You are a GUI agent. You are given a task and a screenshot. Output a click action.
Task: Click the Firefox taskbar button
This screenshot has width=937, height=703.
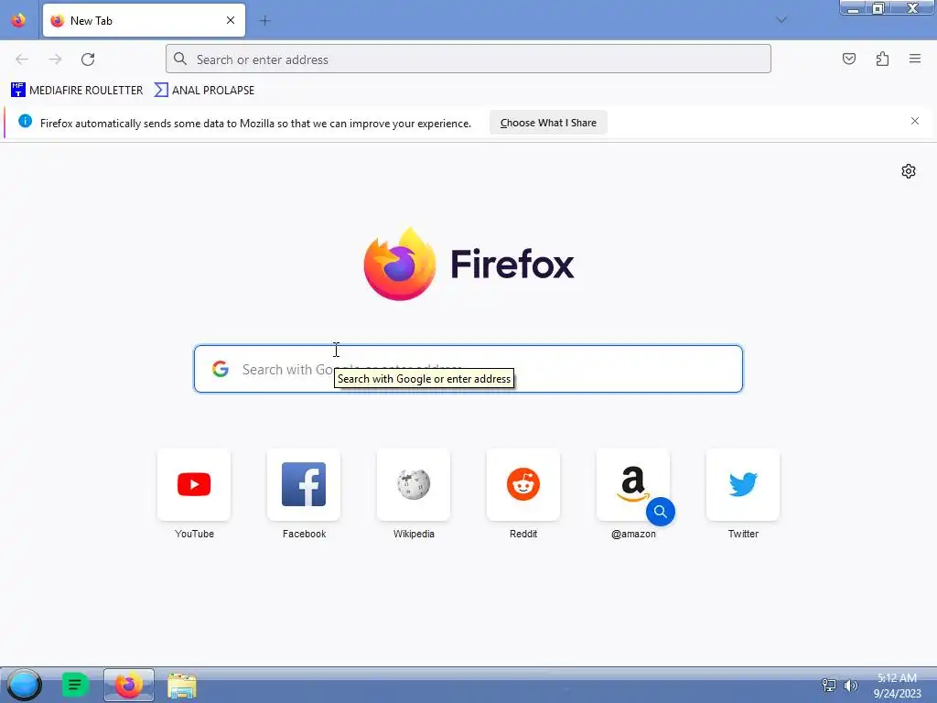(129, 685)
